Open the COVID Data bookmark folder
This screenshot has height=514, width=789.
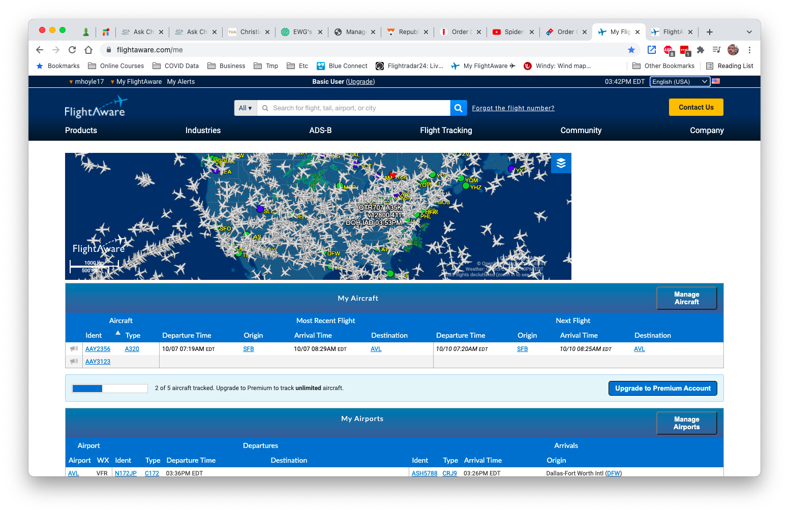(176, 66)
